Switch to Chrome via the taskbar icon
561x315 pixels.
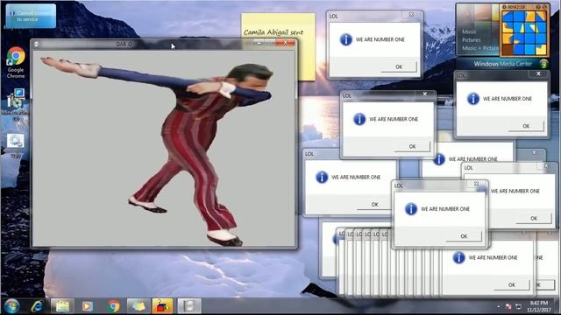tap(114, 306)
